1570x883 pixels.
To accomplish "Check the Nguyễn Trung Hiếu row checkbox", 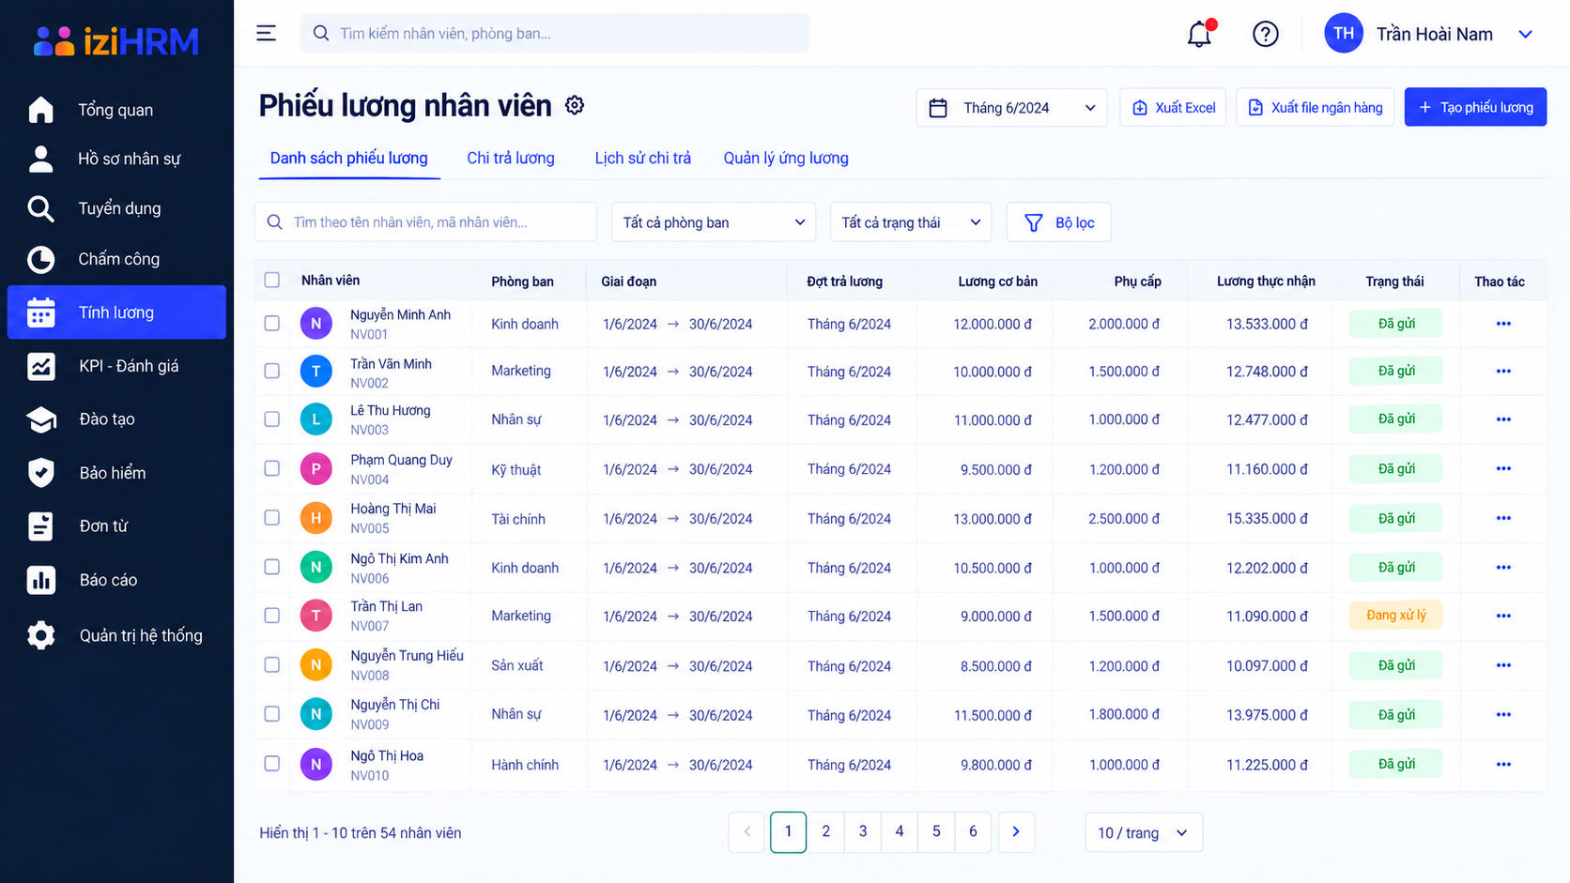I will [272, 664].
